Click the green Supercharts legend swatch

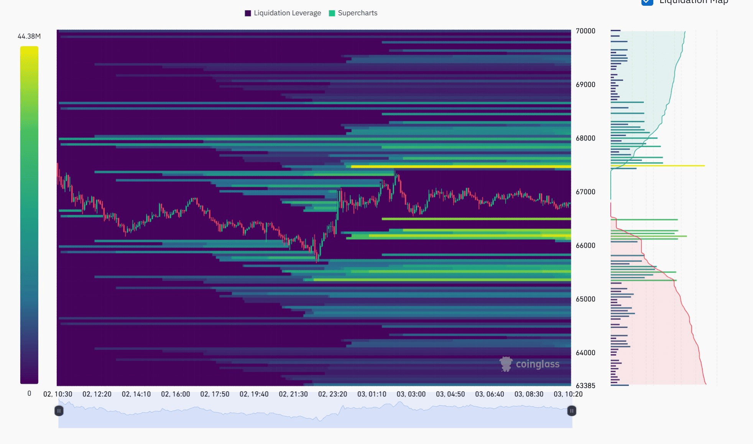(x=332, y=13)
